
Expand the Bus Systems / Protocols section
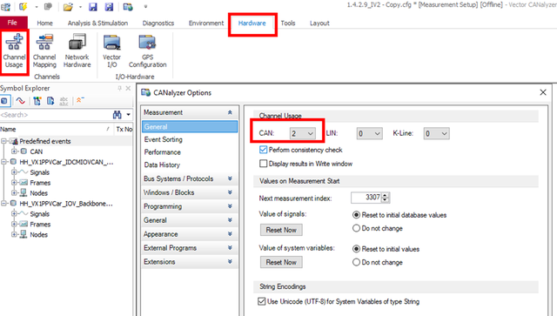tap(230, 178)
